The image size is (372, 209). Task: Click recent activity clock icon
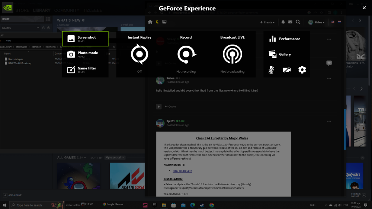[x=44, y=28]
